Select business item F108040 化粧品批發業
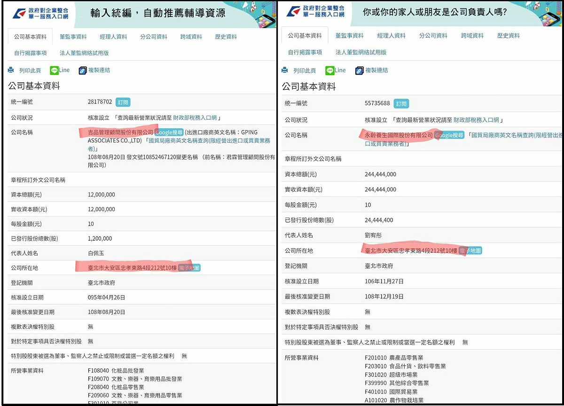The height and width of the screenshot is (406, 564). tap(116, 370)
